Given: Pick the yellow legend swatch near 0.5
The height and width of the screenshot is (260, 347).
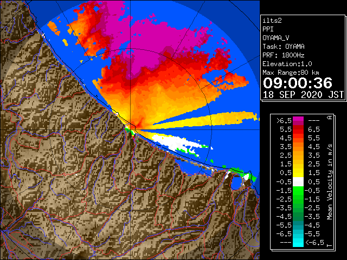Looking at the screenshot, I should [298, 173].
